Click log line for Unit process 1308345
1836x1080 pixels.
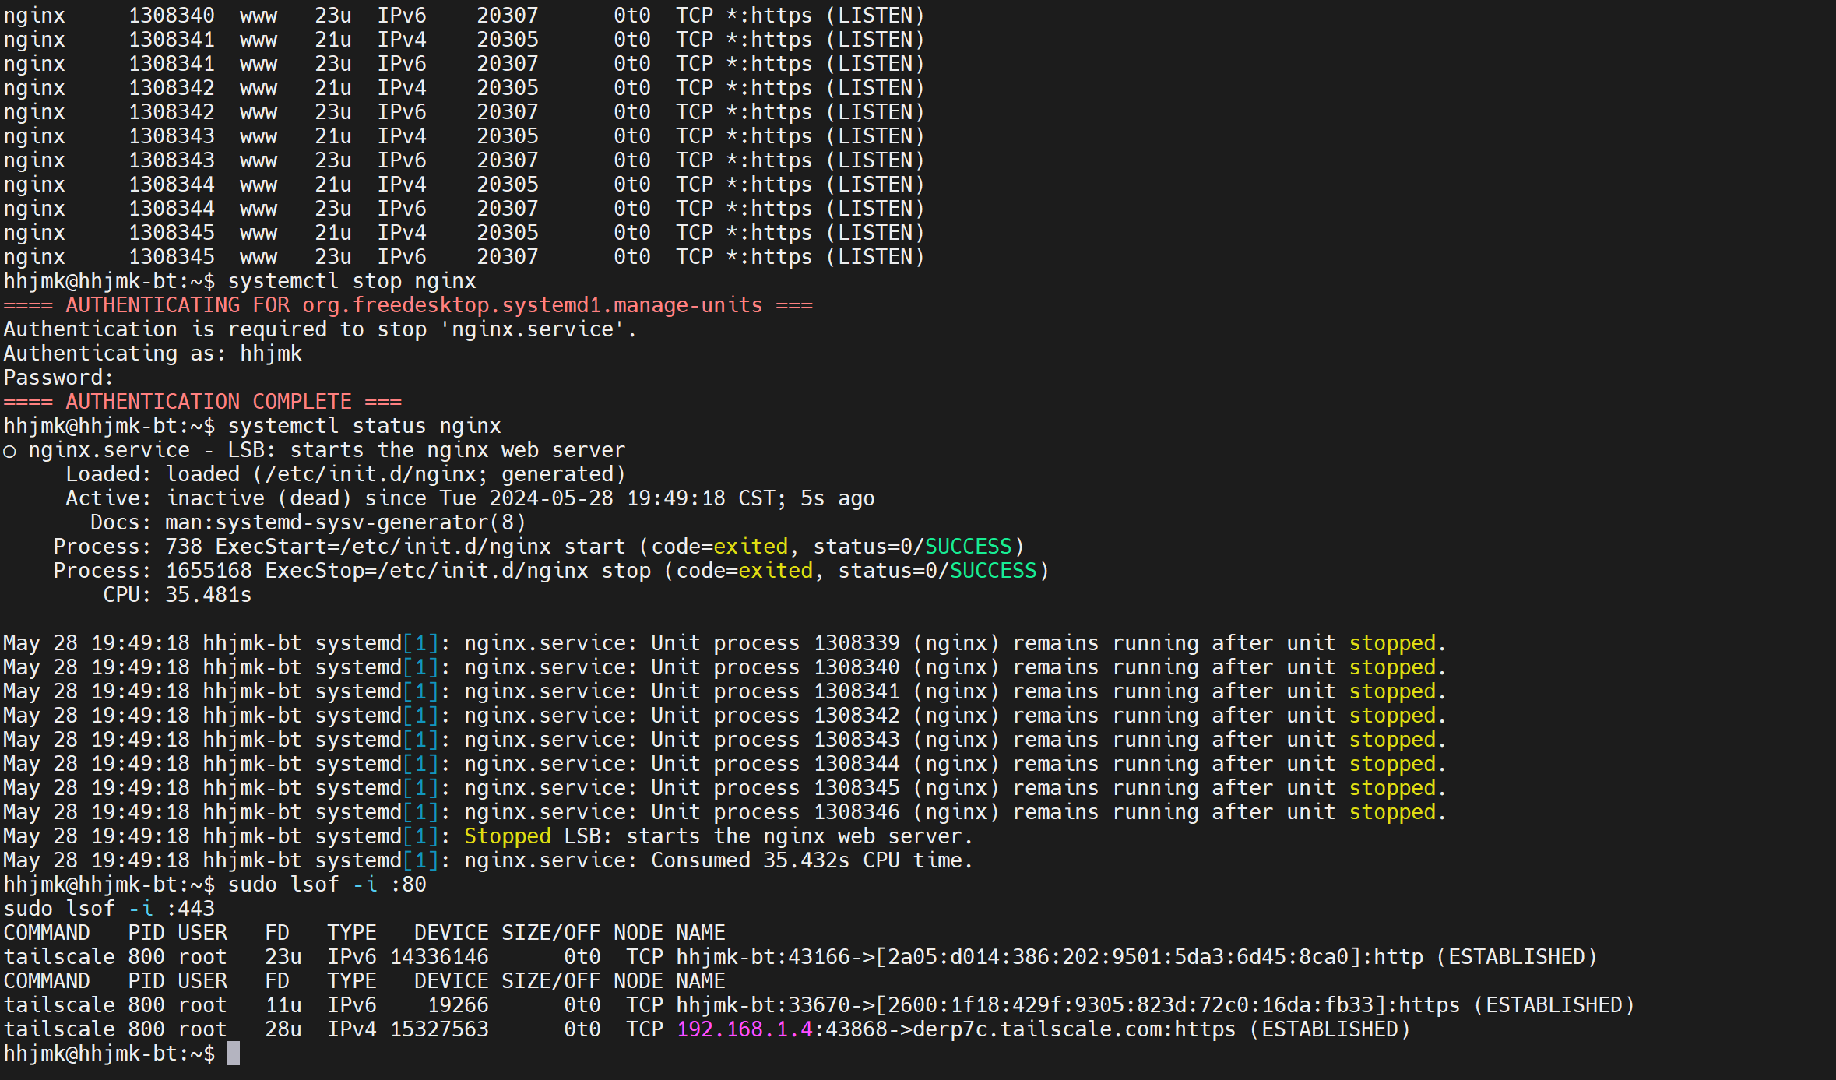[x=725, y=788]
